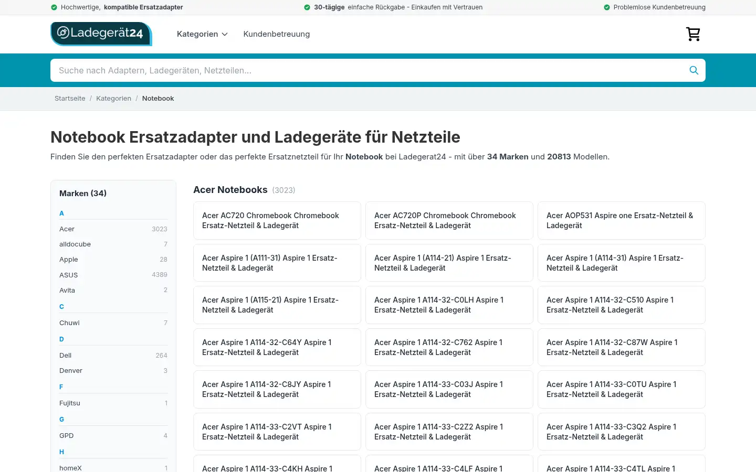Click the Notebook breadcrumb text
The height and width of the screenshot is (472, 756).
158,99
